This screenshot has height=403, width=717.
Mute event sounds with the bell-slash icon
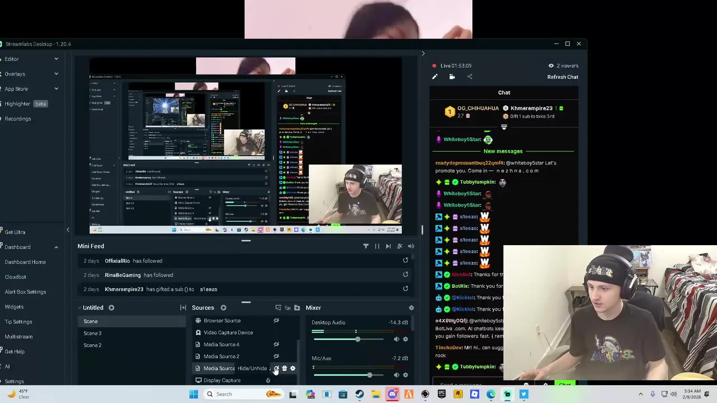(x=399, y=246)
